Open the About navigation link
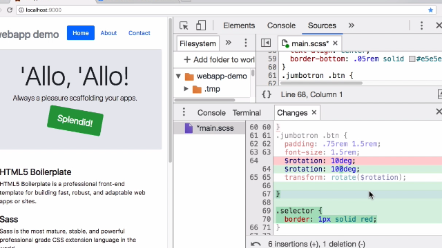 pos(108,33)
